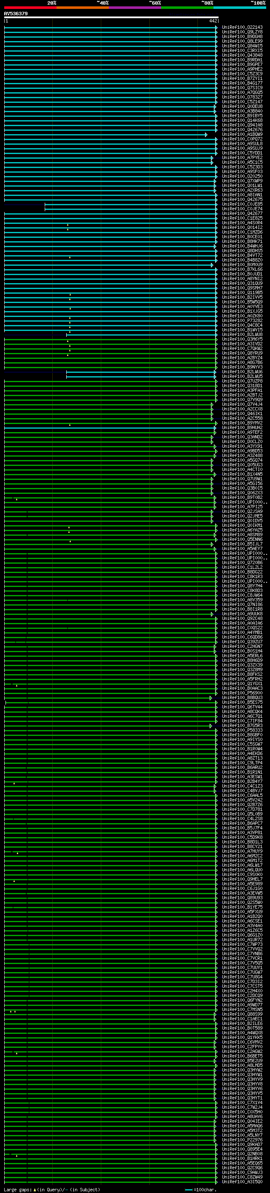Open hit UniRef100_B2LWU8
The width and height of the screenshot is (270, 1193).
[242, 334]
